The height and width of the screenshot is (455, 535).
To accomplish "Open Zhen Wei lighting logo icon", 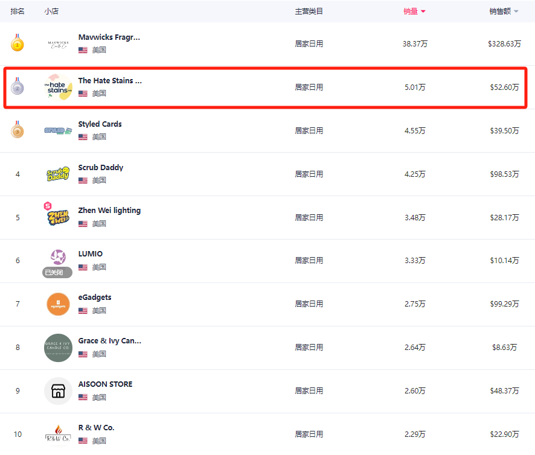I will pos(58,217).
